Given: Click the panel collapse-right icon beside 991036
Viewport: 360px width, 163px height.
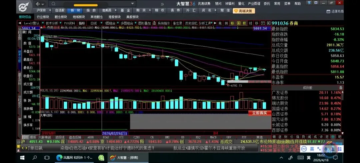Looking at the screenshot, I should coord(269,23).
